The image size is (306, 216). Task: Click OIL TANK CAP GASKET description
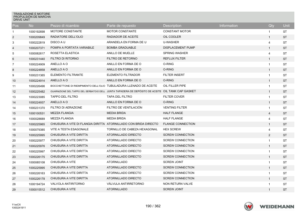pyautogui.click(x=179, y=91)
